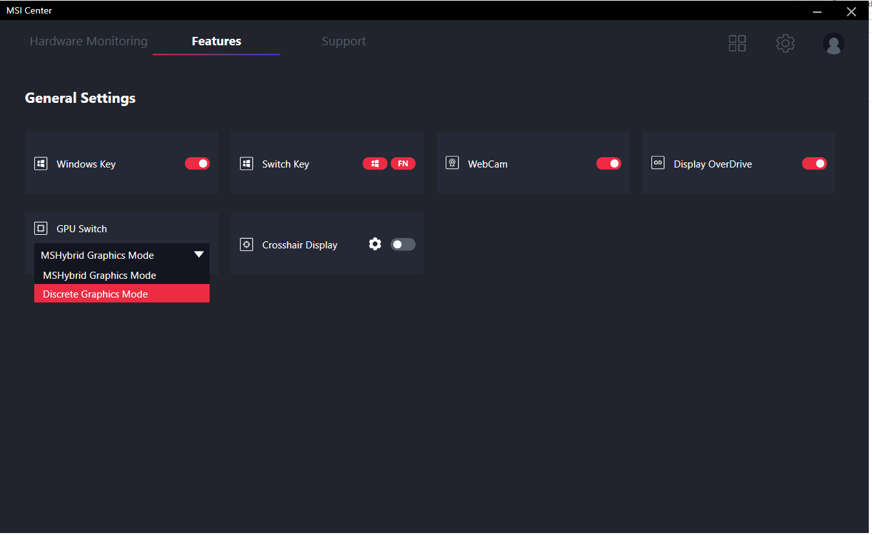872x535 pixels.
Task: Switch to Features tab
Action: (x=217, y=41)
